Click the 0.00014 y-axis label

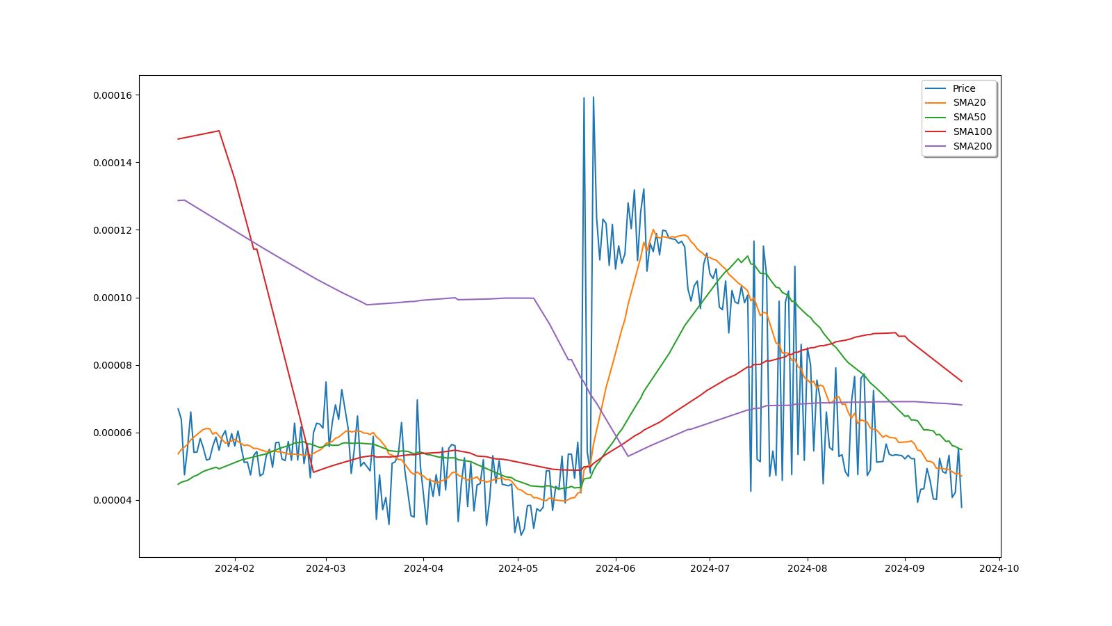click(x=113, y=163)
